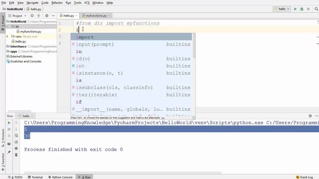Open the Terminal tool window
This screenshot has width=319, height=179.
[x=35, y=177]
